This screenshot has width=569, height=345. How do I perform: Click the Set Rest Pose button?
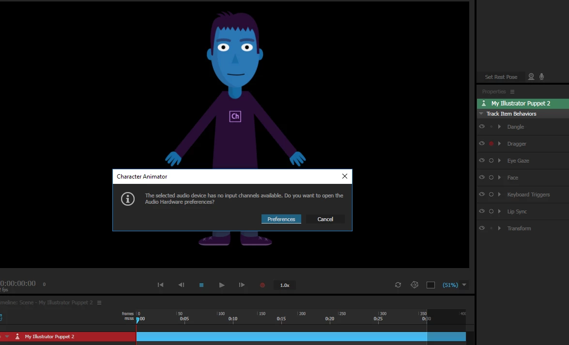pyautogui.click(x=501, y=77)
